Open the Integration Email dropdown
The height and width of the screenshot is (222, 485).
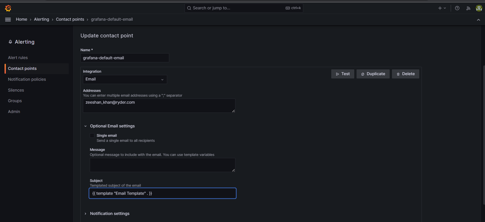pos(125,79)
